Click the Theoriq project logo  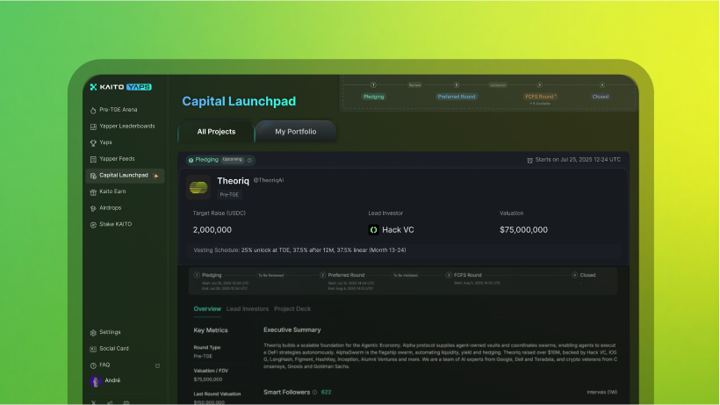[198, 187]
